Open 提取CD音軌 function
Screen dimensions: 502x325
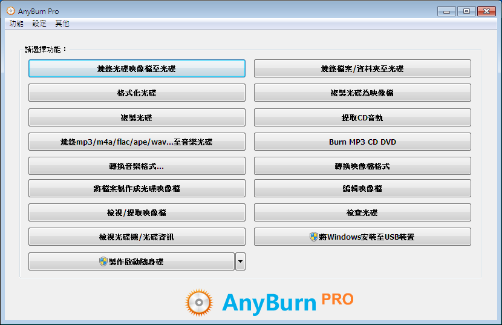pos(362,117)
